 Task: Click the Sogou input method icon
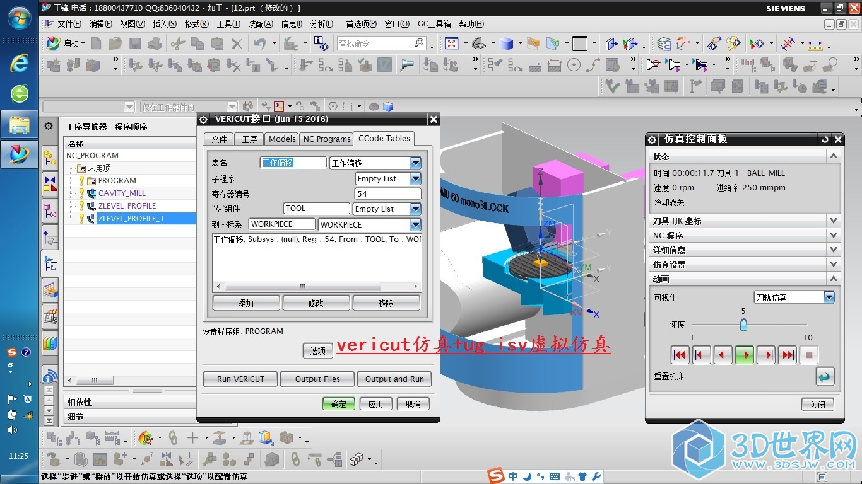pos(497,476)
